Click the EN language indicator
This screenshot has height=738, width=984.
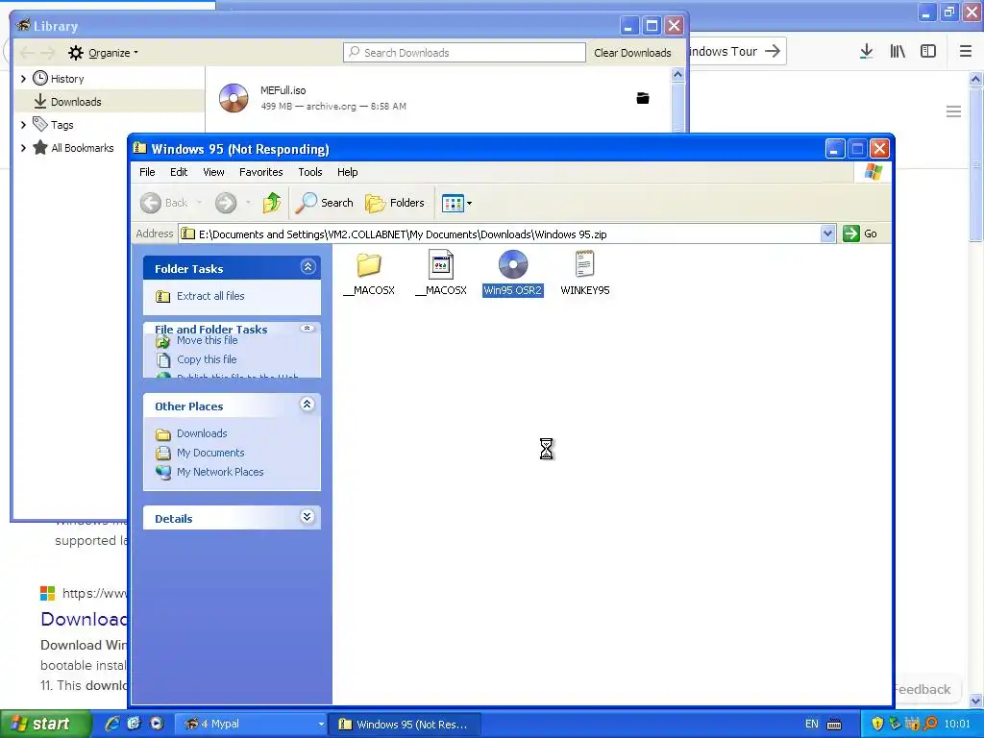coord(811,725)
